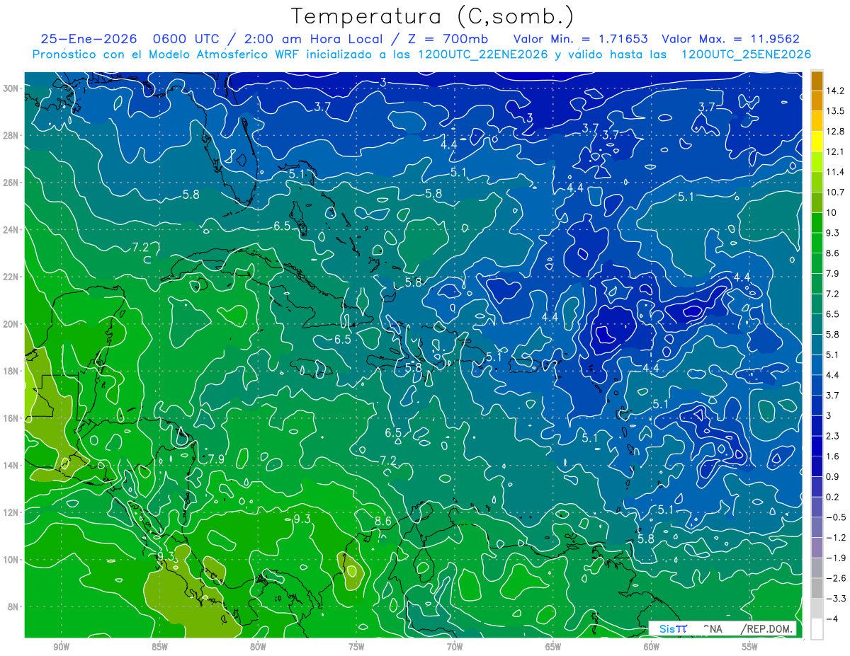Click the 26N latitude axis label
The width and height of the screenshot is (850, 656).
tap(10, 183)
